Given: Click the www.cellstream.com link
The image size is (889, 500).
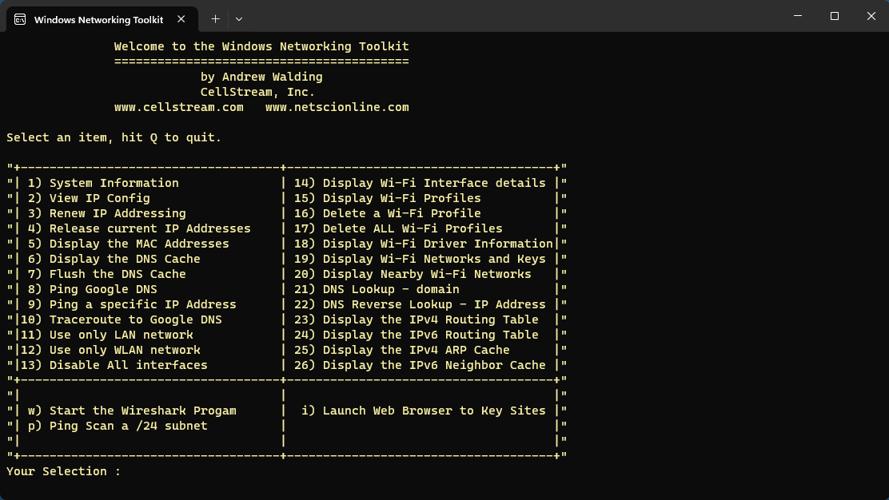Looking at the screenshot, I should pyautogui.click(x=179, y=106).
